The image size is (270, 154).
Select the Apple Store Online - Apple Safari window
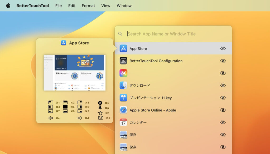(x=152, y=110)
